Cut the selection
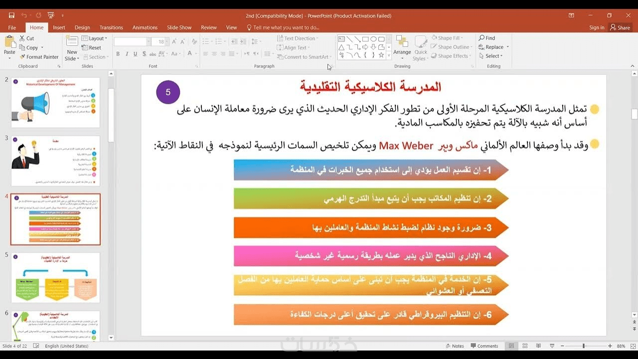638x359 pixels. click(27, 38)
